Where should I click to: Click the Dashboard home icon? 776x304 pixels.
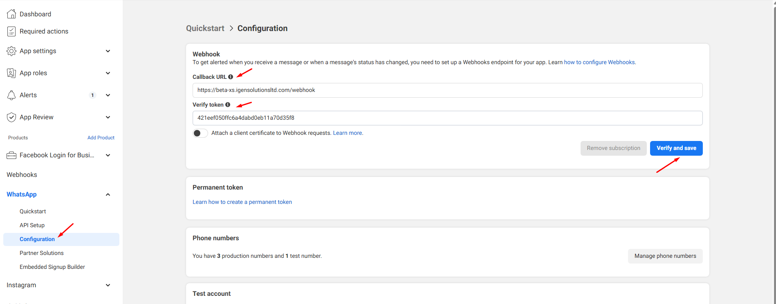11,14
